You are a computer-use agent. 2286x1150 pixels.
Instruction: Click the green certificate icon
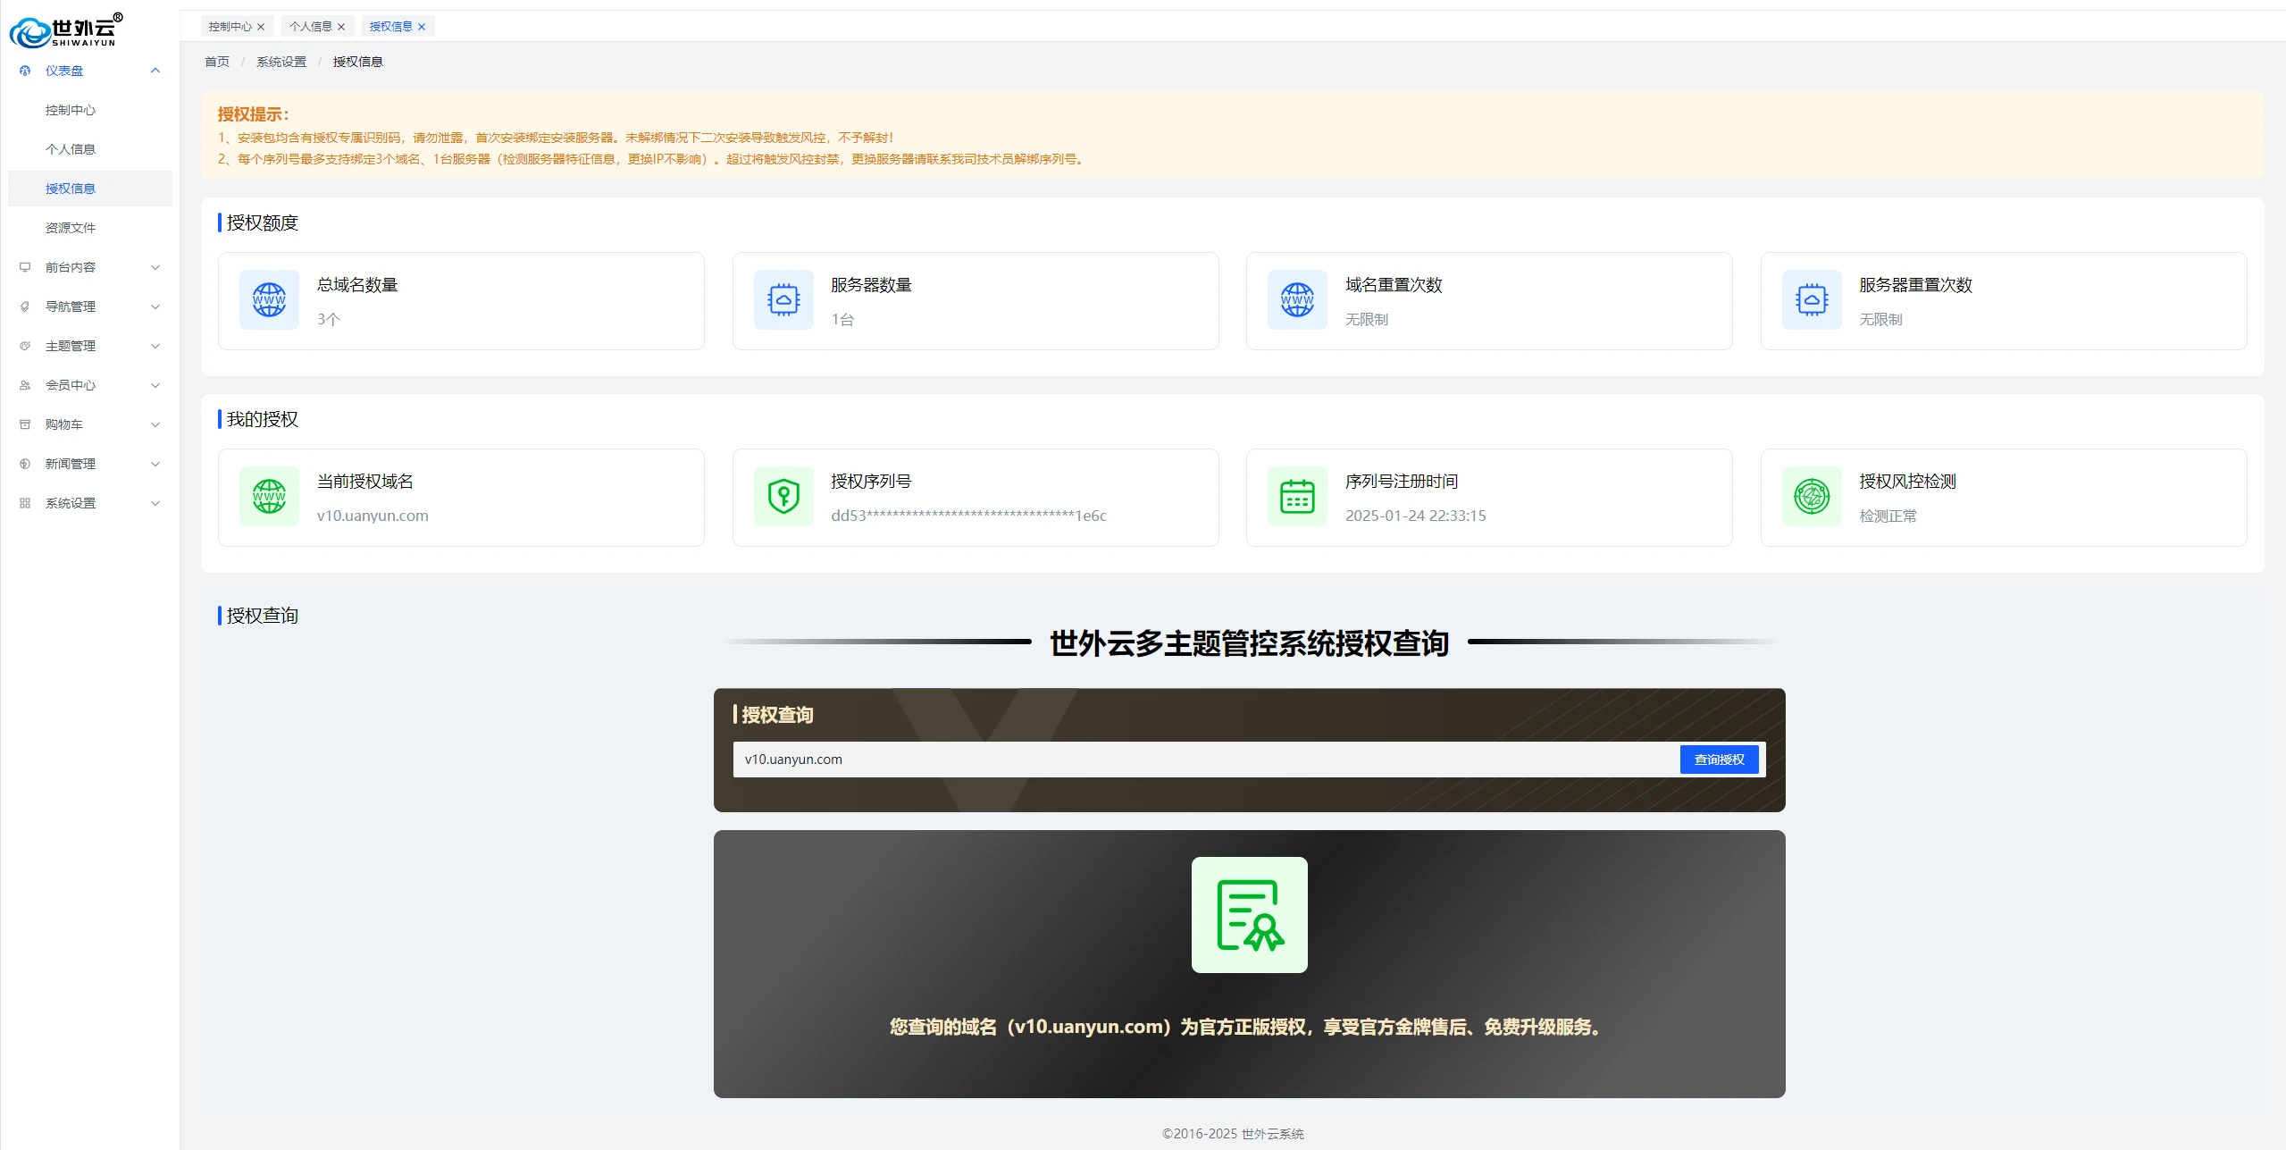(x=1249, y=915)
